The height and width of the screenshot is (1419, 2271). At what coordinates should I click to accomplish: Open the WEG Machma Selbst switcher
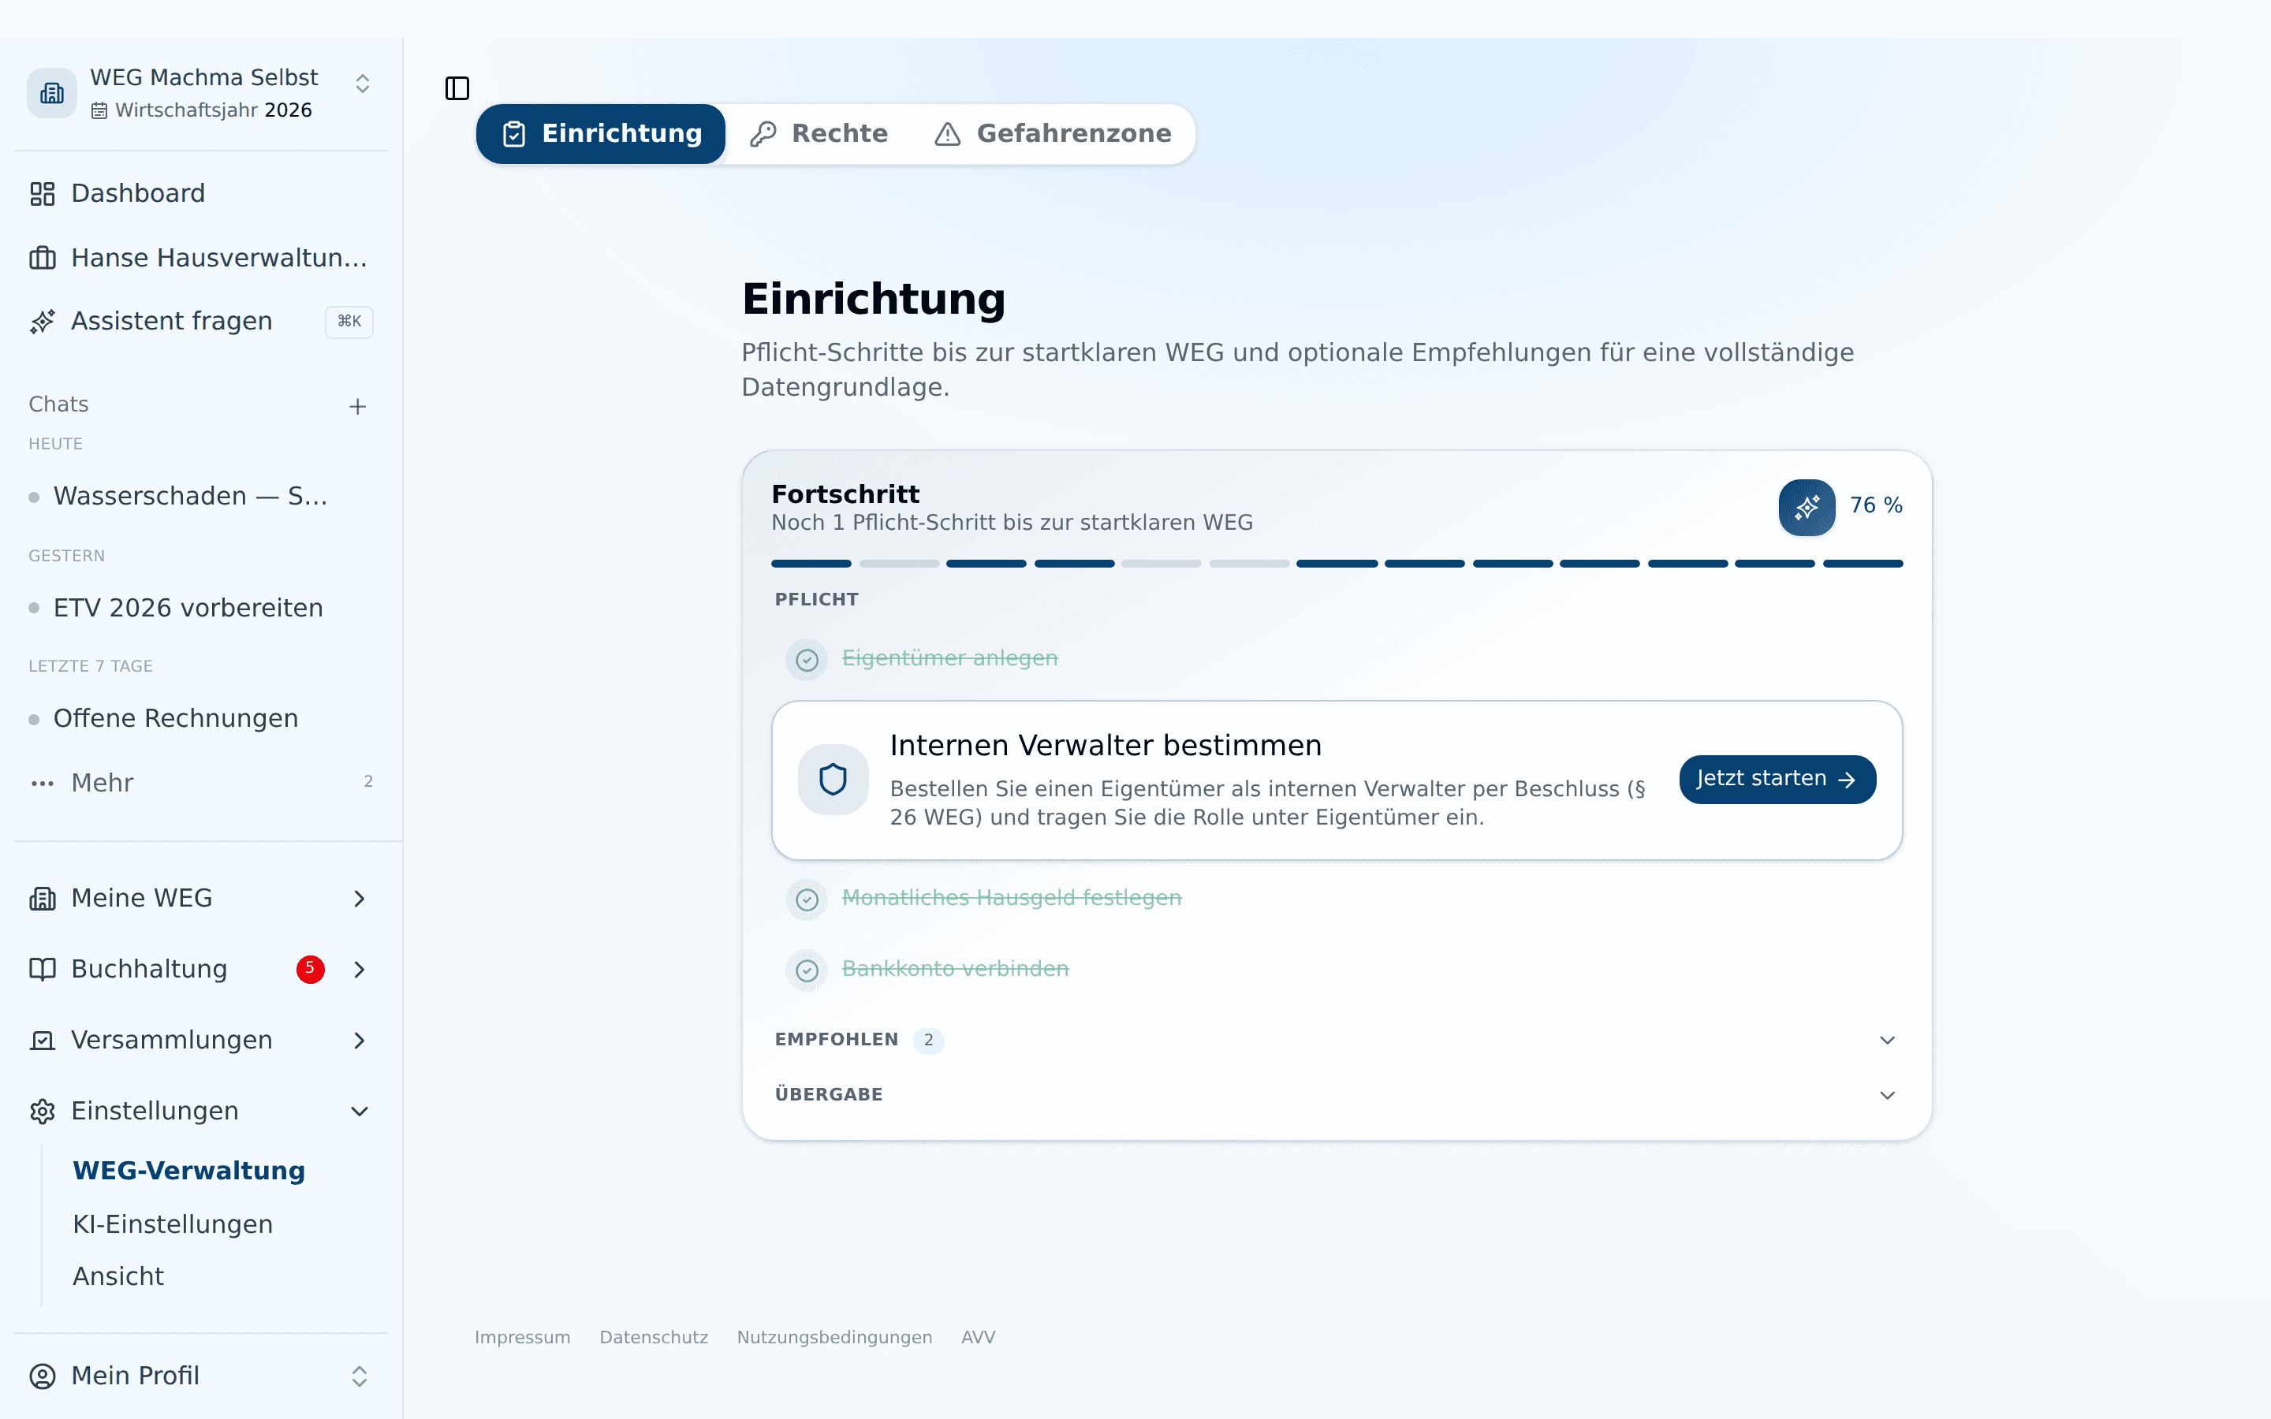[x=201, y=93]
